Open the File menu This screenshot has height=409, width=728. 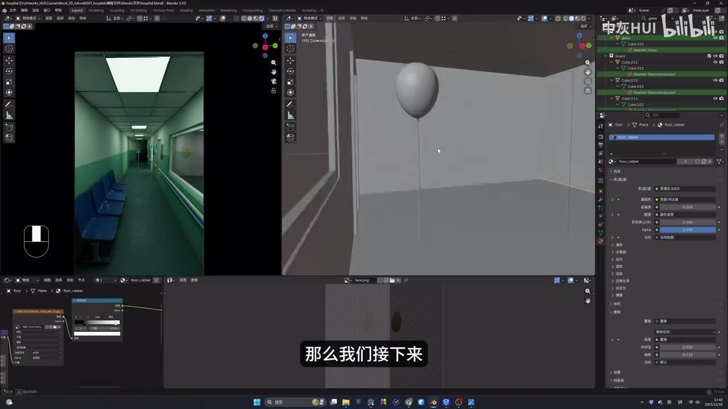[13, 10]
